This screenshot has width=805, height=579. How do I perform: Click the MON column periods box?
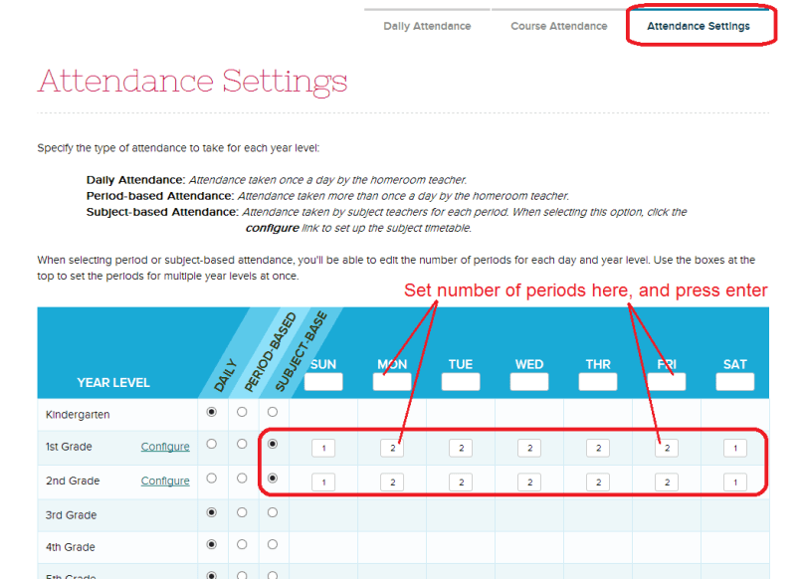391,380
